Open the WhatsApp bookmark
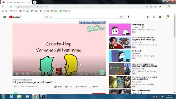The height and width of the screenshot is (99, 176). [65, 11]
